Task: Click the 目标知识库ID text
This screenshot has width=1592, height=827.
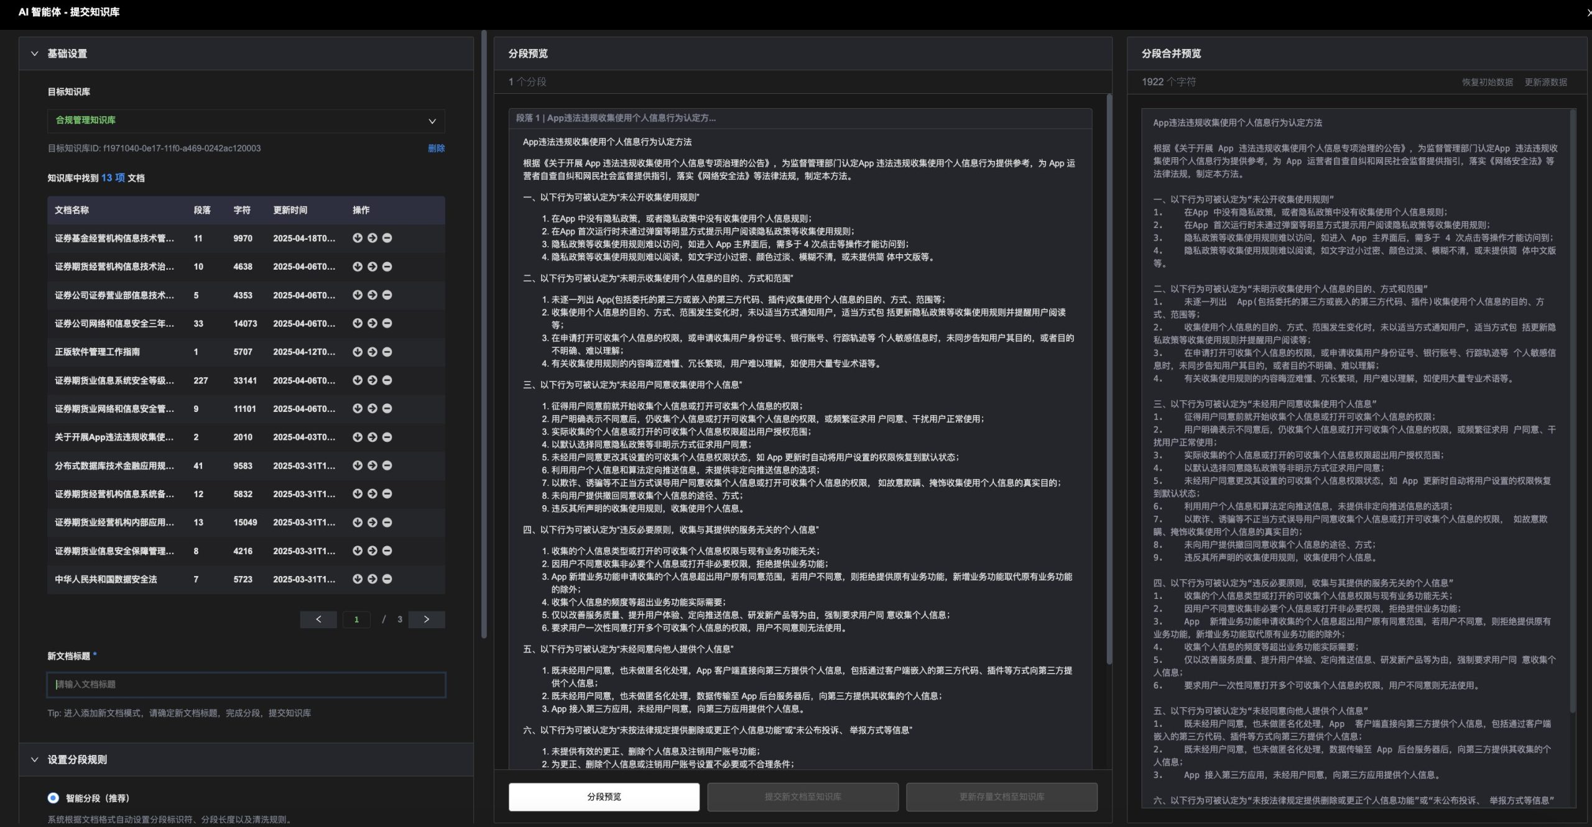Action: pyautogui.click(x=154, y=148)
